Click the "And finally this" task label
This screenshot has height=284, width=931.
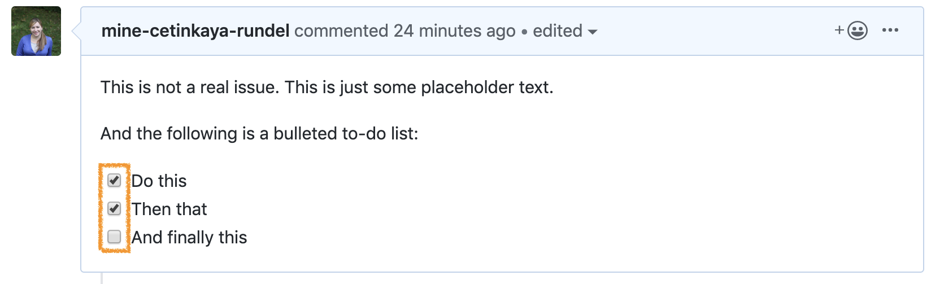tap(189, 237)
